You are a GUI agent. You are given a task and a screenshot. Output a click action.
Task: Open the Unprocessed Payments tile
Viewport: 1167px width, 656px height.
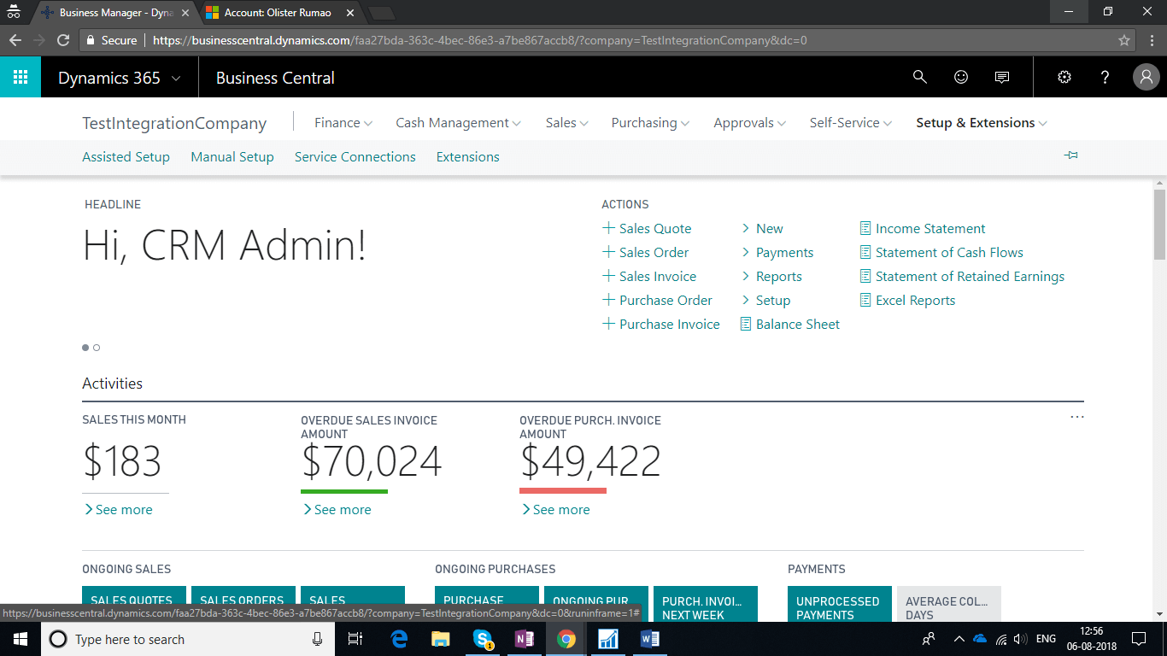[x=839, y=605]
